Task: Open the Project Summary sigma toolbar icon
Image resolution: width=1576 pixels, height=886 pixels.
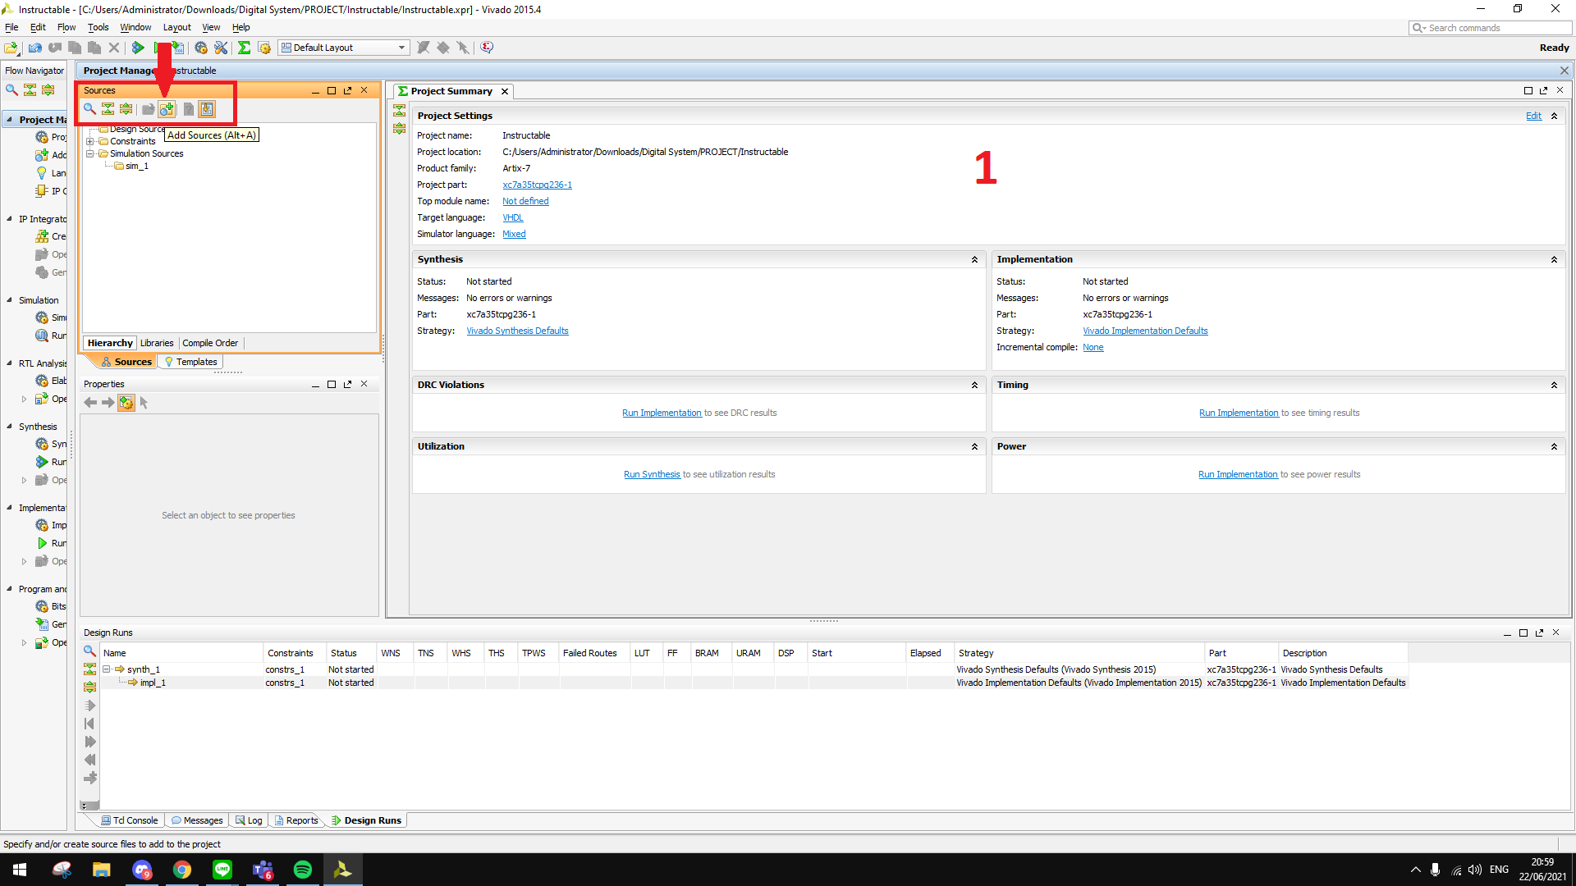Action: (244, 48)
